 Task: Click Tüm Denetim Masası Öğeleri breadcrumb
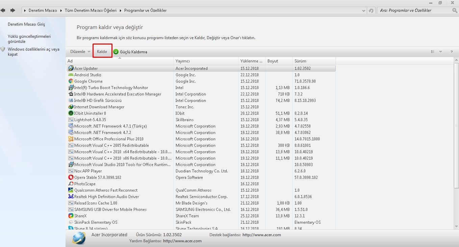coord(90,10)
